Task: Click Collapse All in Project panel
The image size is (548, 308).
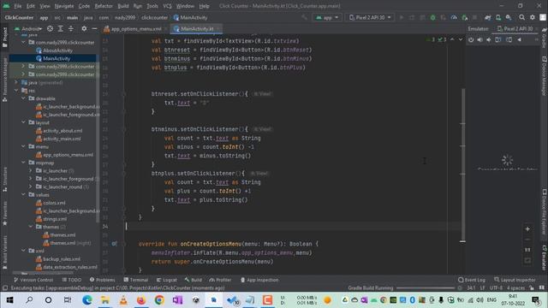Action: tap(70, 28)
